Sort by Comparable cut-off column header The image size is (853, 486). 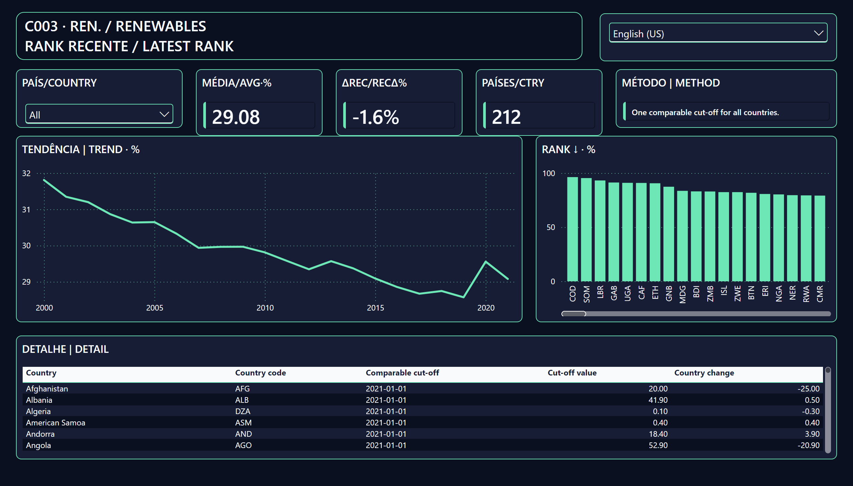[402, 373]
